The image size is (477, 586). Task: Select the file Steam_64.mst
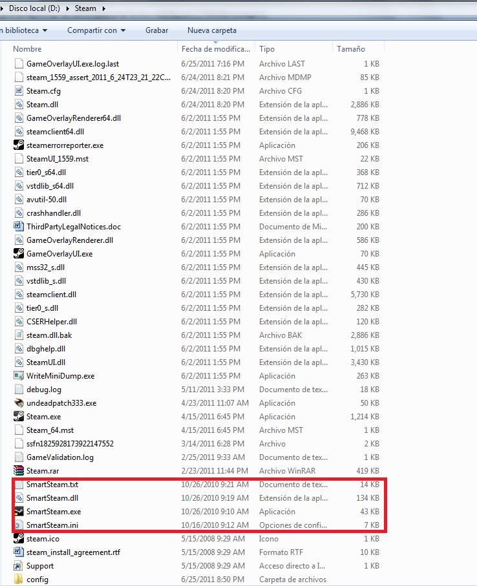point(50,430)
